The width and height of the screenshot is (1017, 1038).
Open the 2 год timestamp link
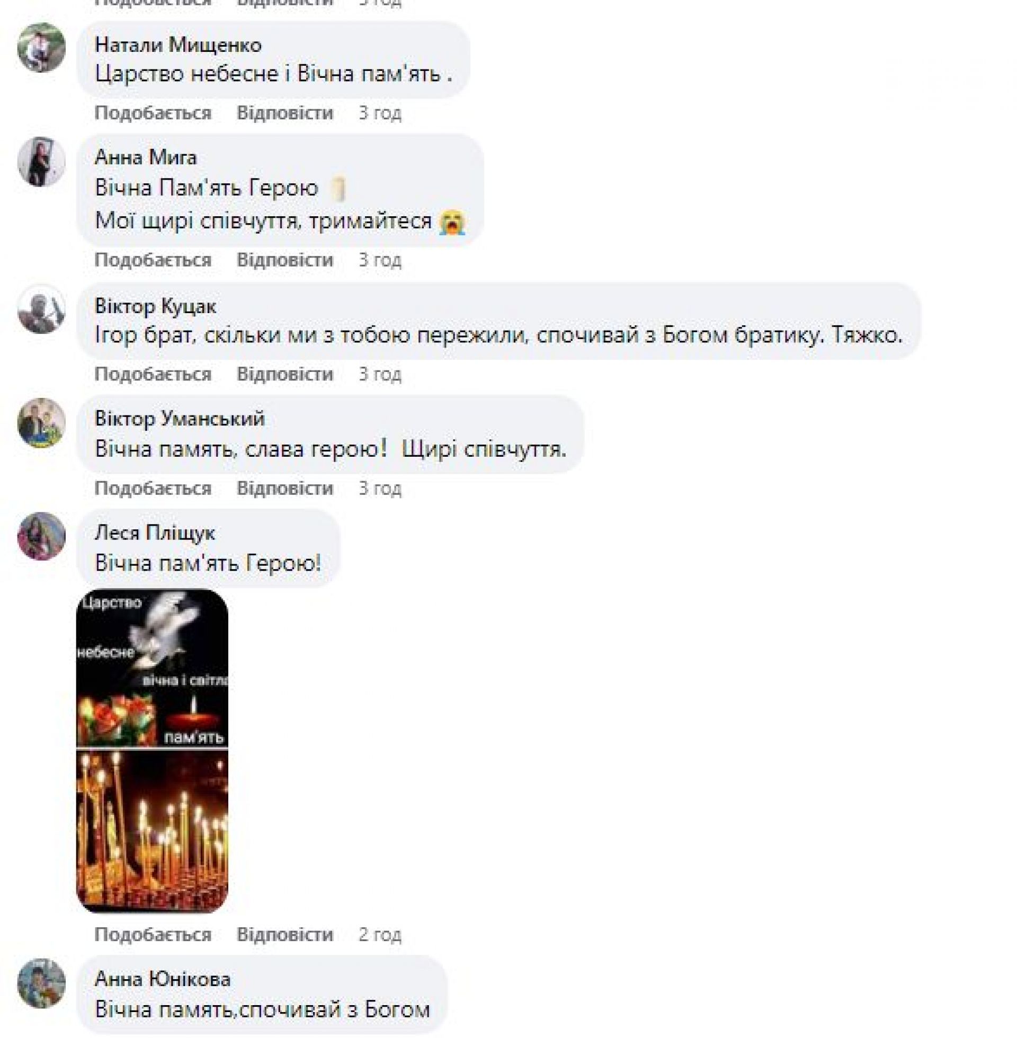(380, 934)
